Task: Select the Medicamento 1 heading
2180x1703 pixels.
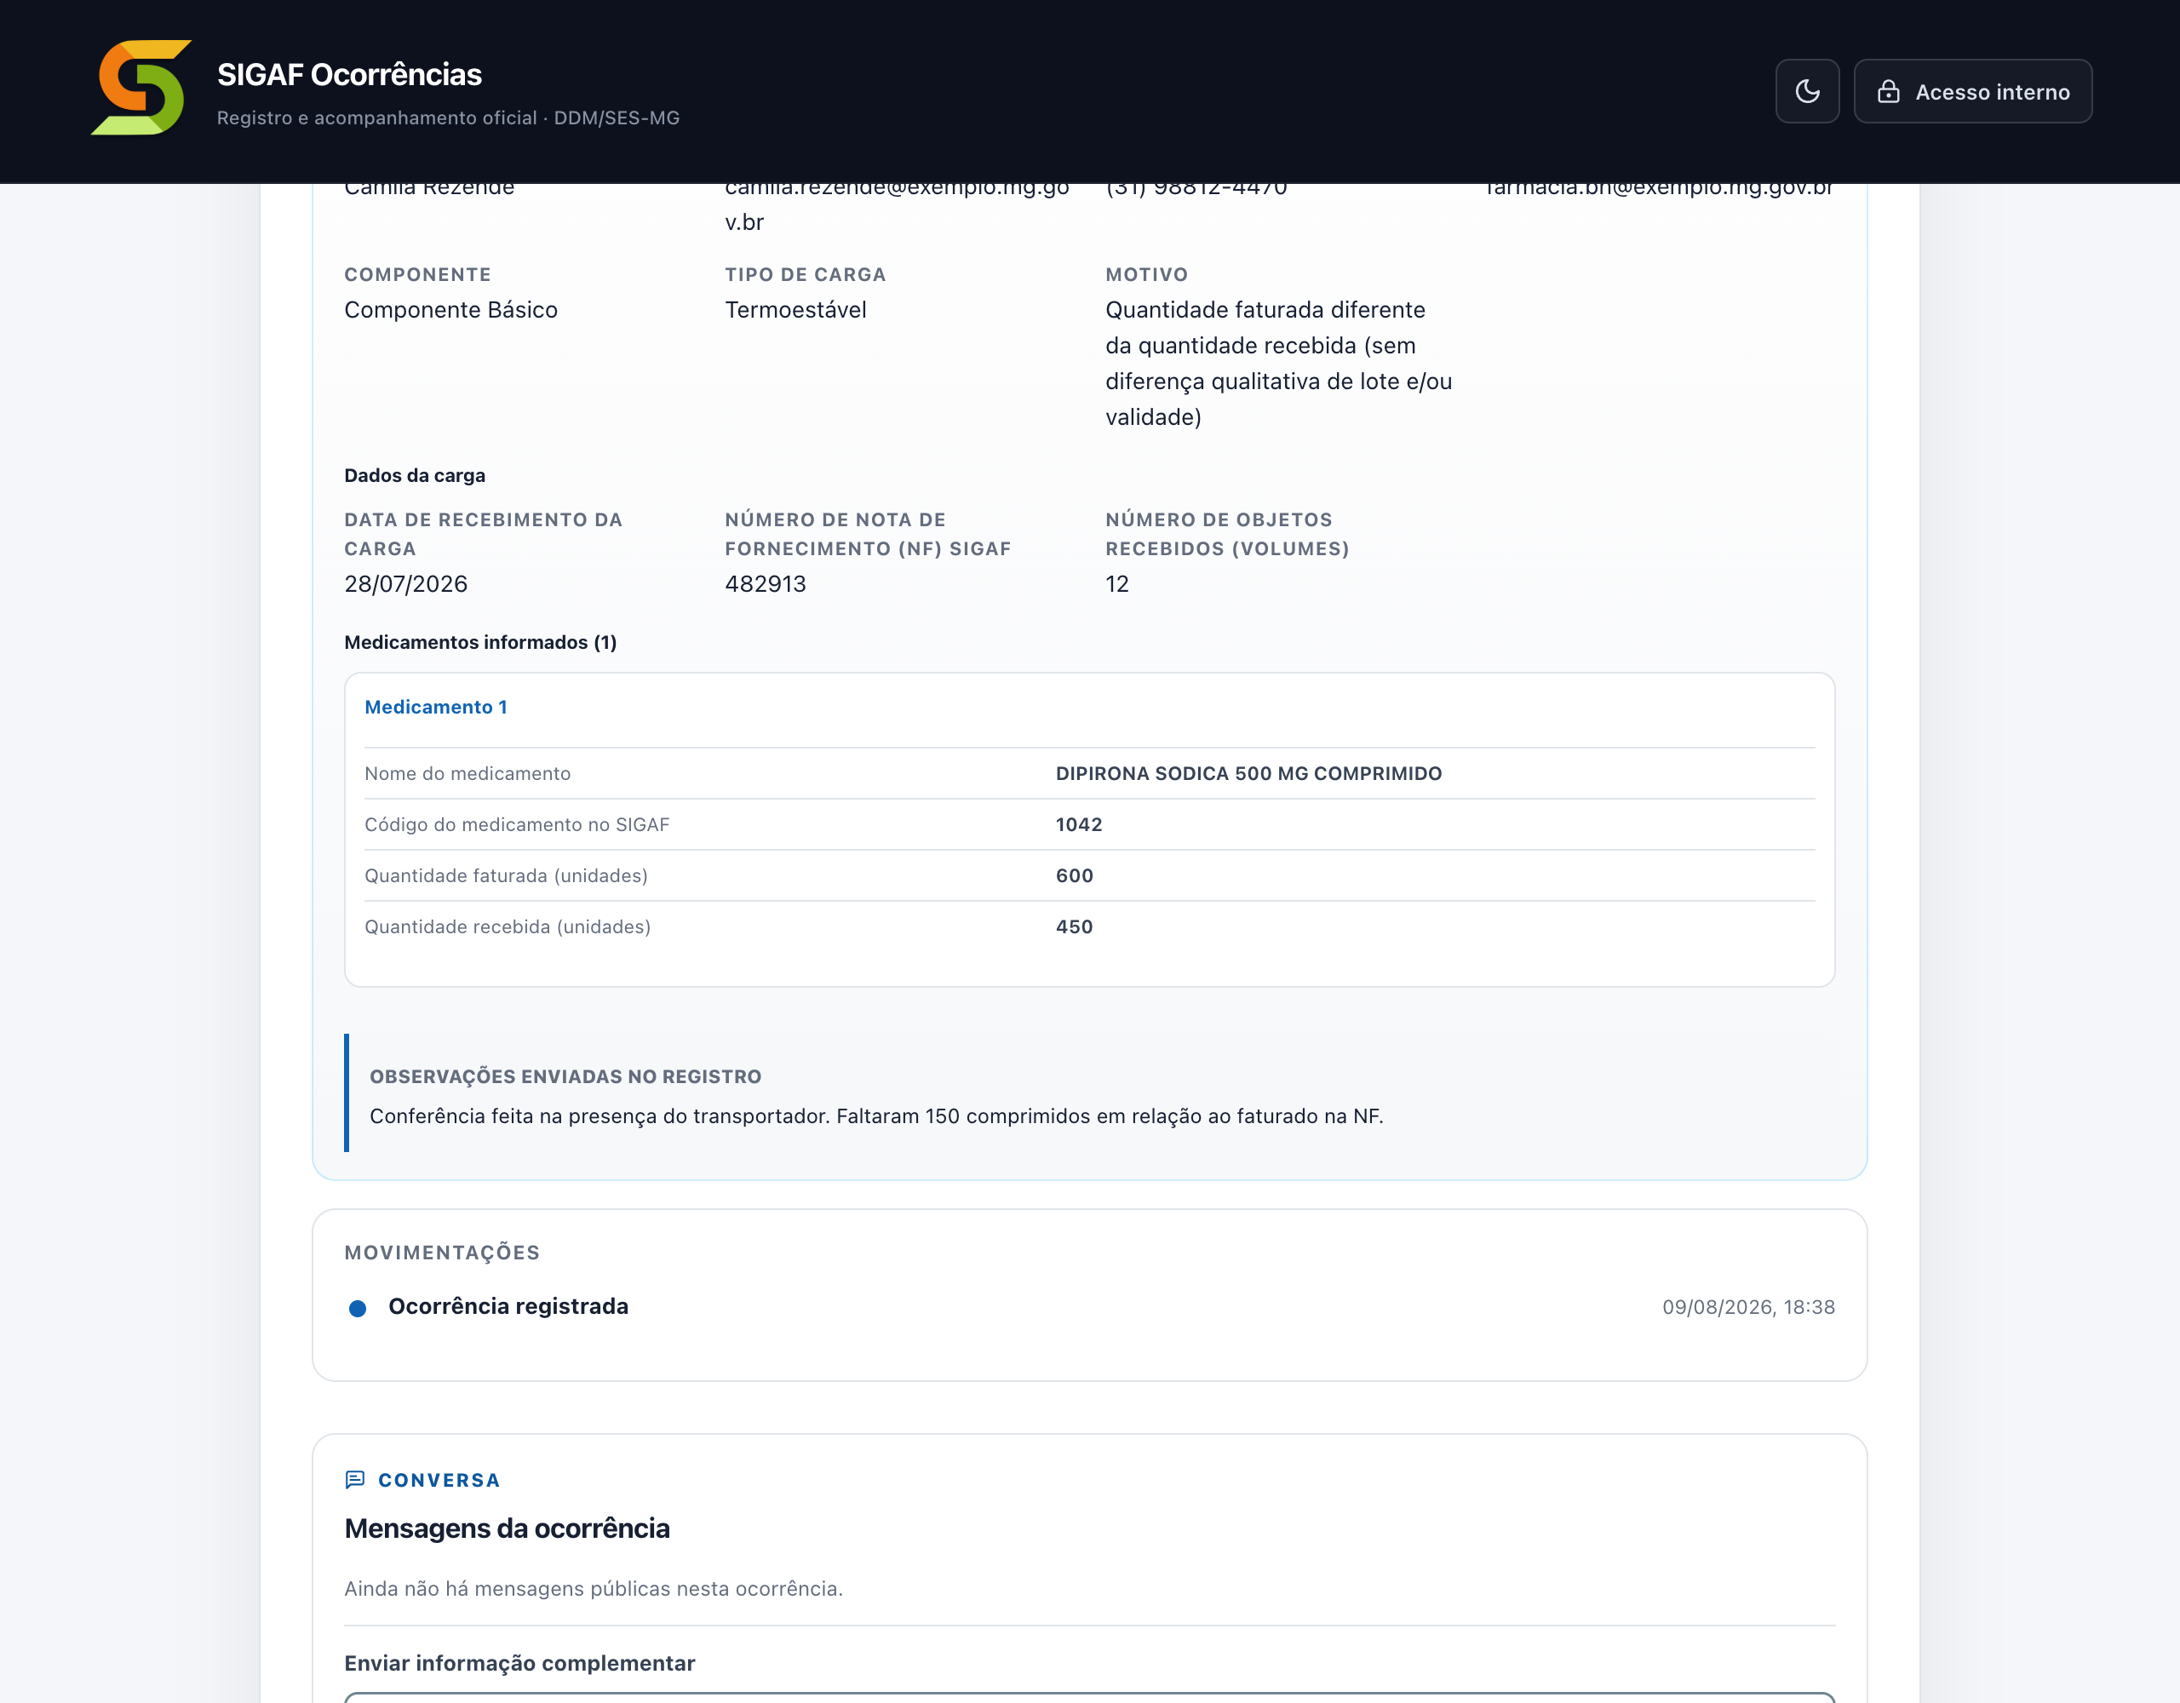Action: click(436, 707)
